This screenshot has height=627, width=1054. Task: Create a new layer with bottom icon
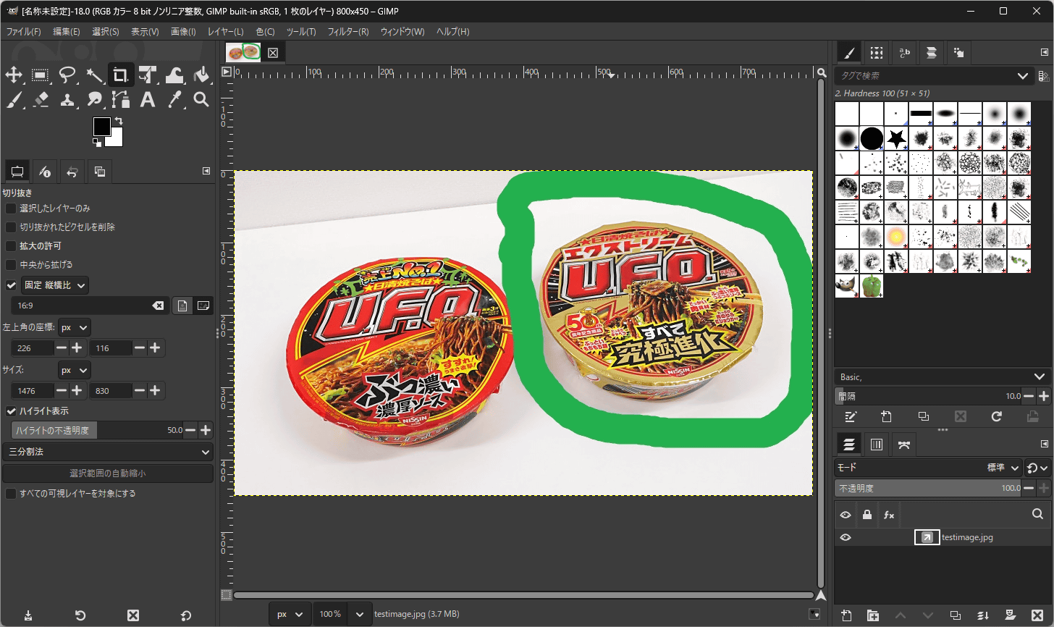coord(846,615)
